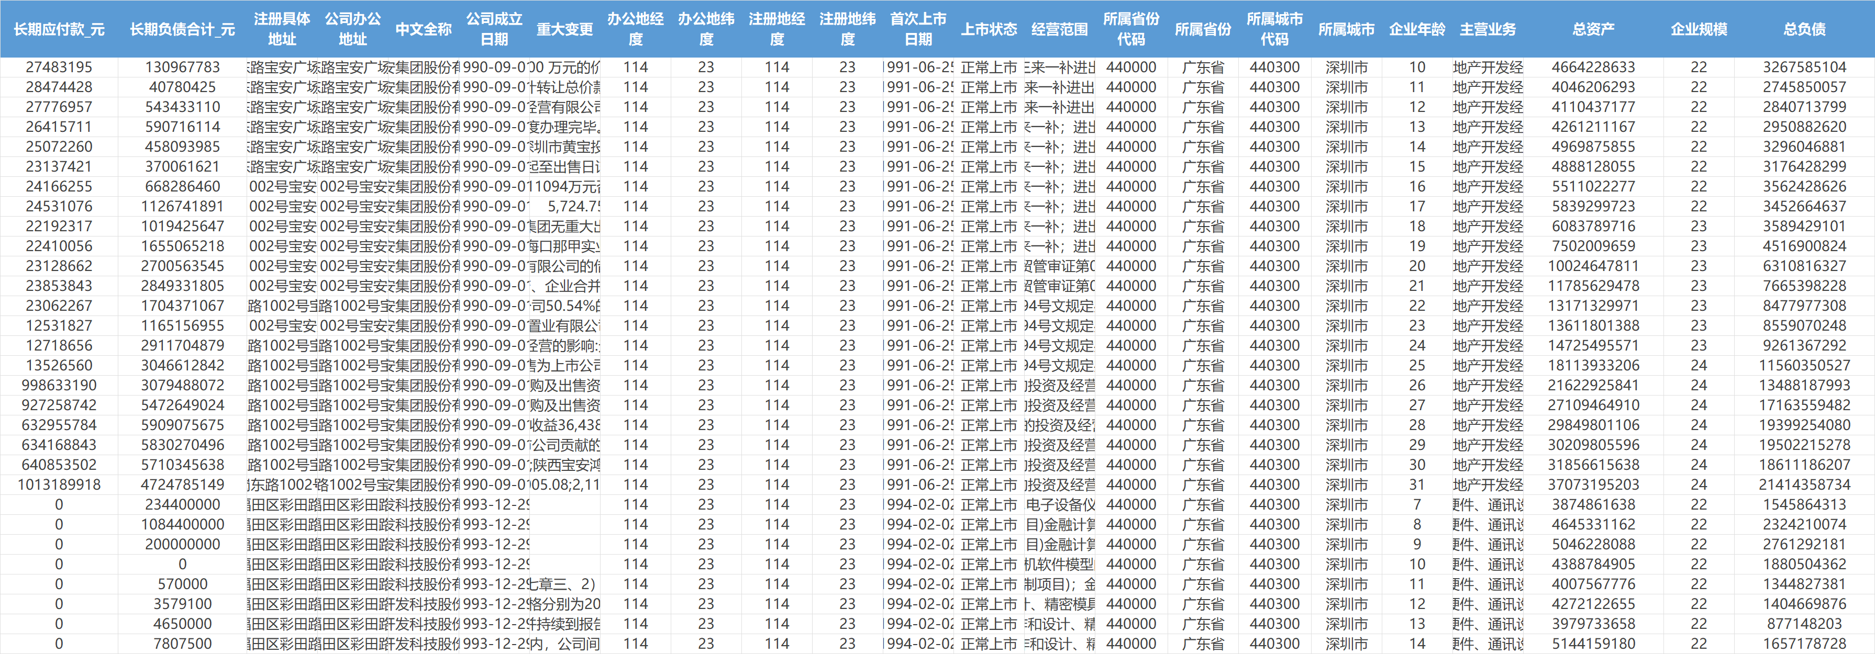Select the 长期负债合计_元 header cell
Screen dimensions: 1875x654
tap(182, 29)
